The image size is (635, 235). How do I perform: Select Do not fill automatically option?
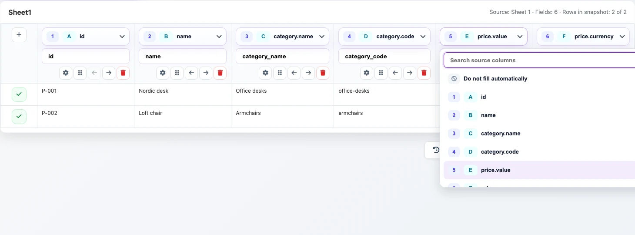tap(539, 79)
